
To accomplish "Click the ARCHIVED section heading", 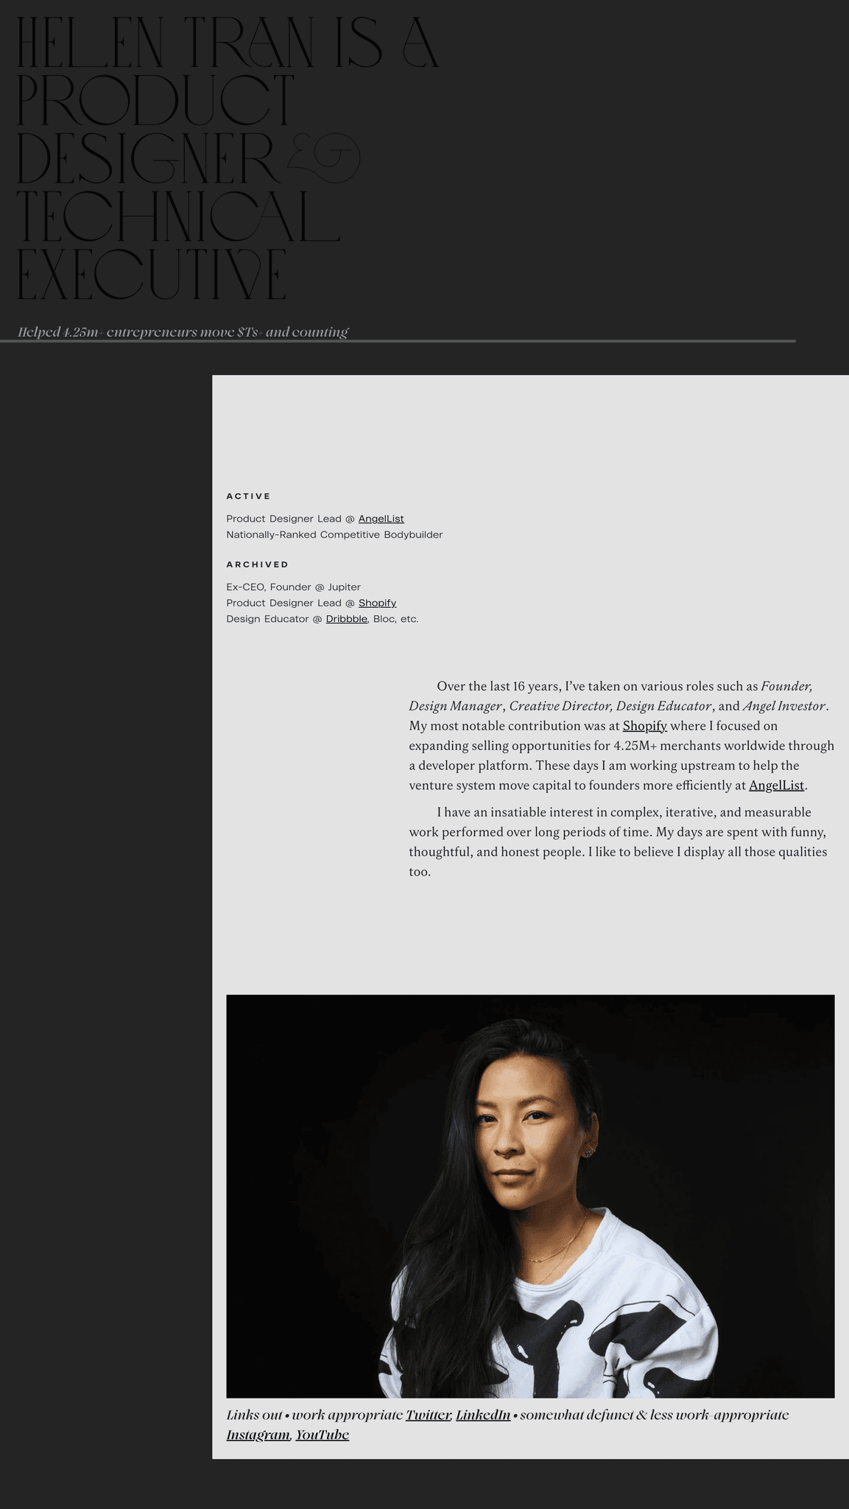I will coord(257,564).
